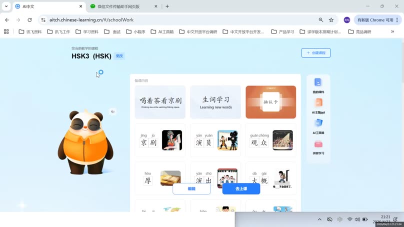View site information icon in address bar

pos(43,20)
